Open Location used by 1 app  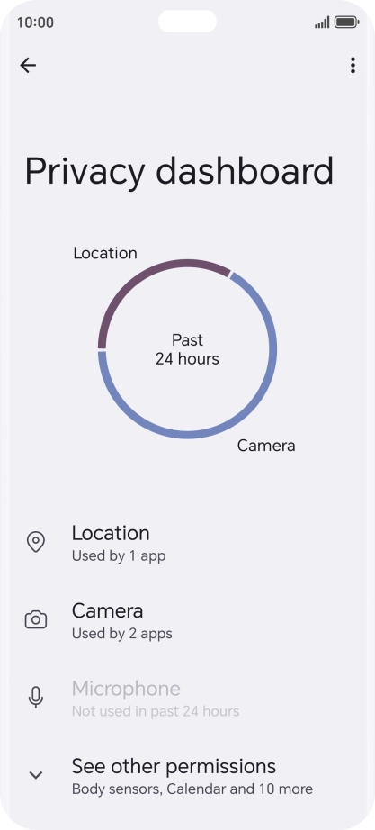[x=187, y=543]
